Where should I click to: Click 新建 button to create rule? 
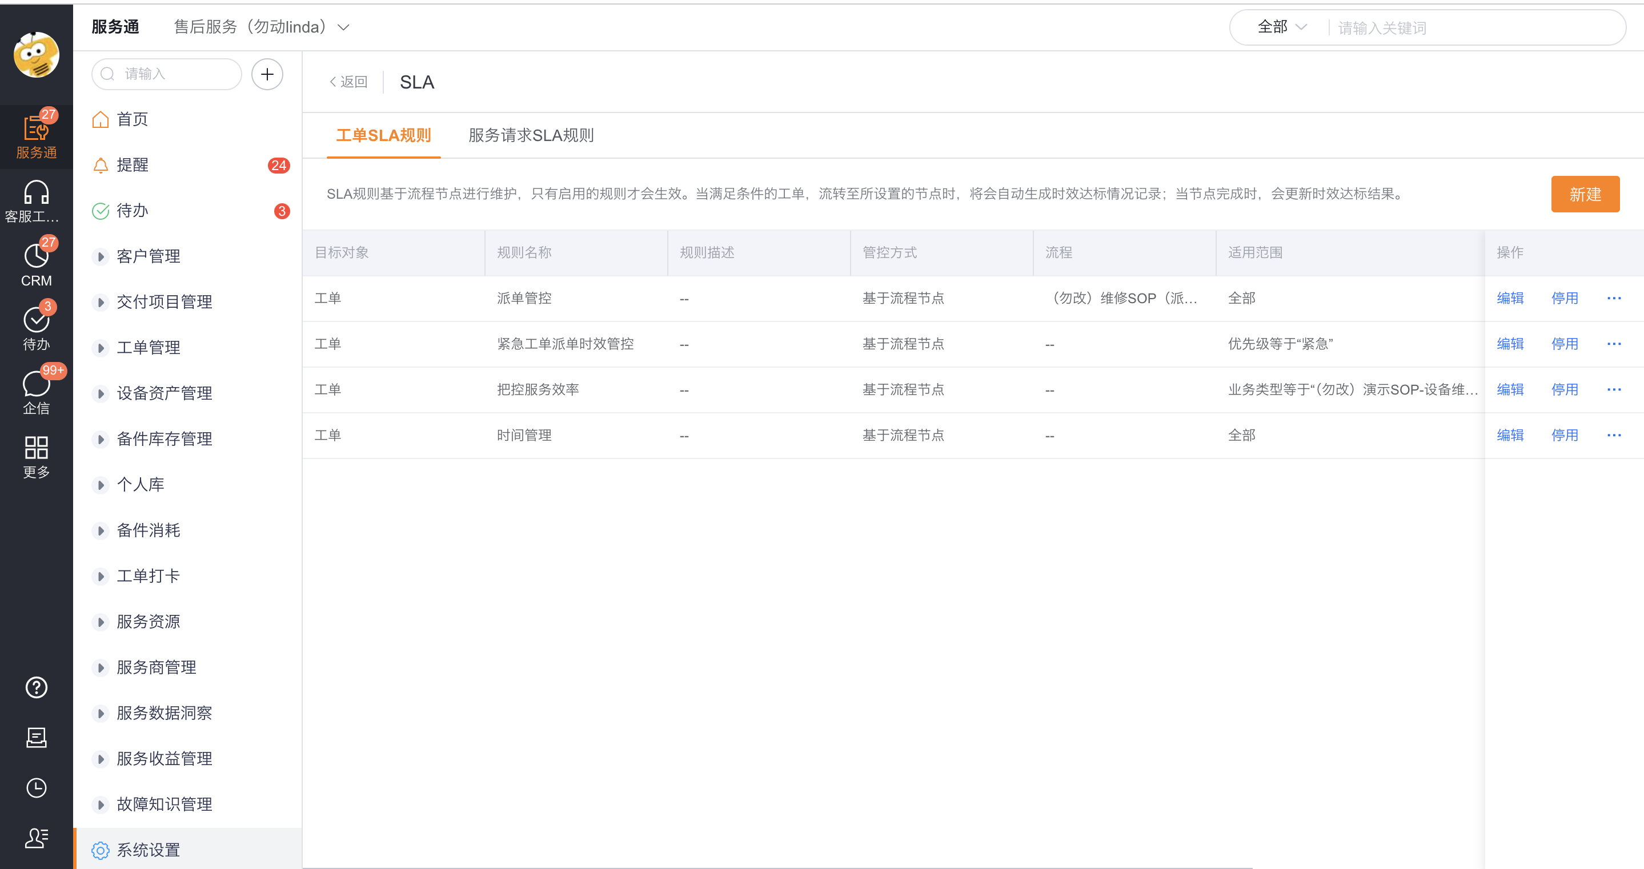tap(1585, 194)
